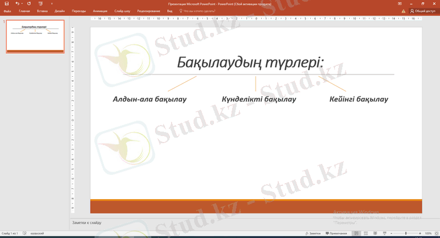Toggle the Примечания comments pane button

337,233
